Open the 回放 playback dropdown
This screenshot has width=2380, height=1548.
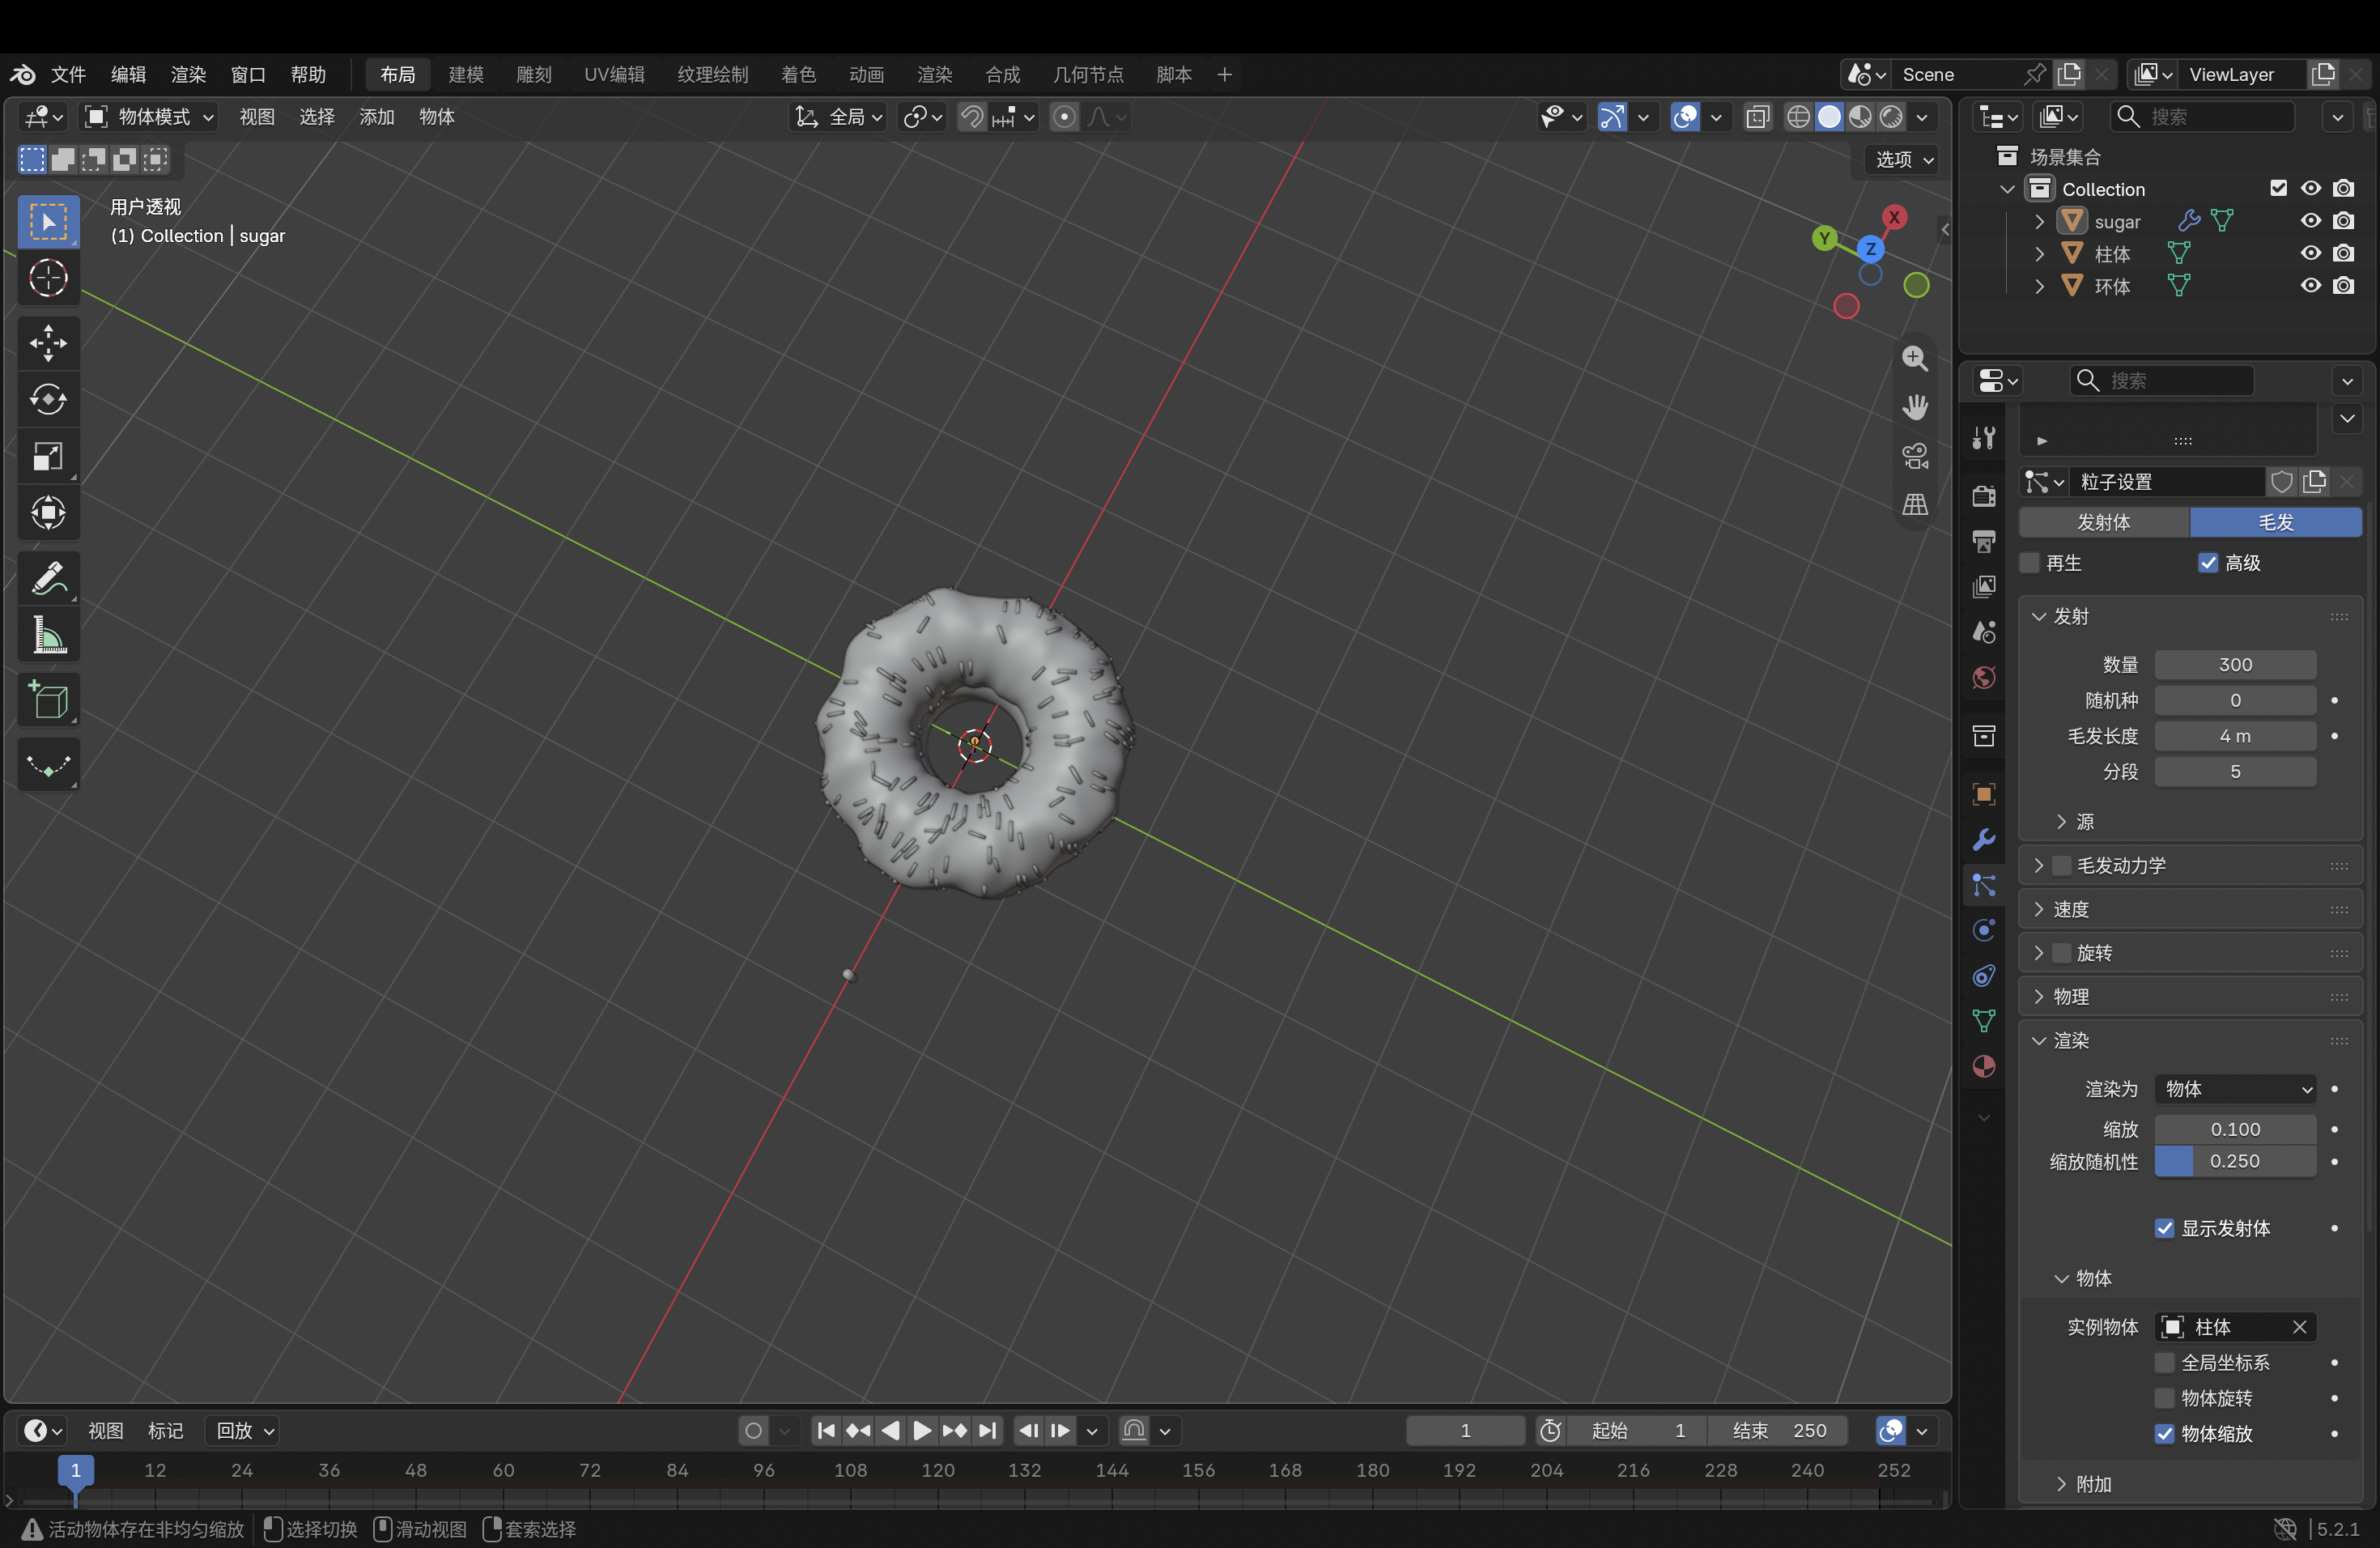point(244,1431)
